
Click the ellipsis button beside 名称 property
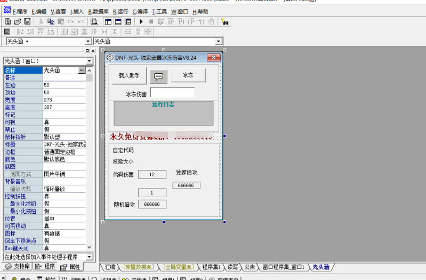point(82,71)
